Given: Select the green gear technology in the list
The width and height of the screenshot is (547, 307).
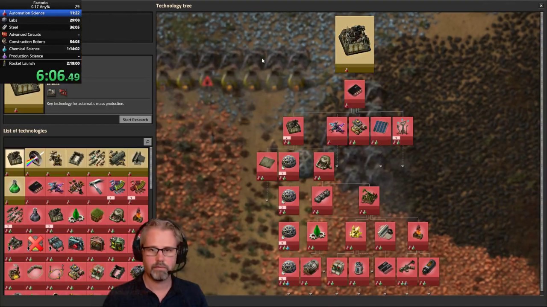Looking at the screenshot, I should pyautogui.click(x=76, y=218).
